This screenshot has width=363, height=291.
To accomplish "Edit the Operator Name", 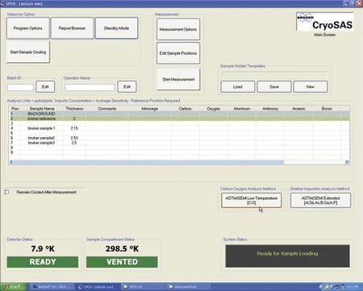I will tap(127, 86).
